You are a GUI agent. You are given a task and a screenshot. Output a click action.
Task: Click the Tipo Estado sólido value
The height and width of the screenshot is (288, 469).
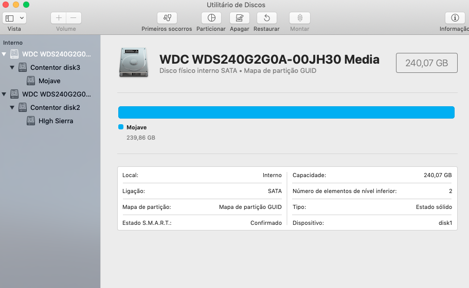click(434, 207)
